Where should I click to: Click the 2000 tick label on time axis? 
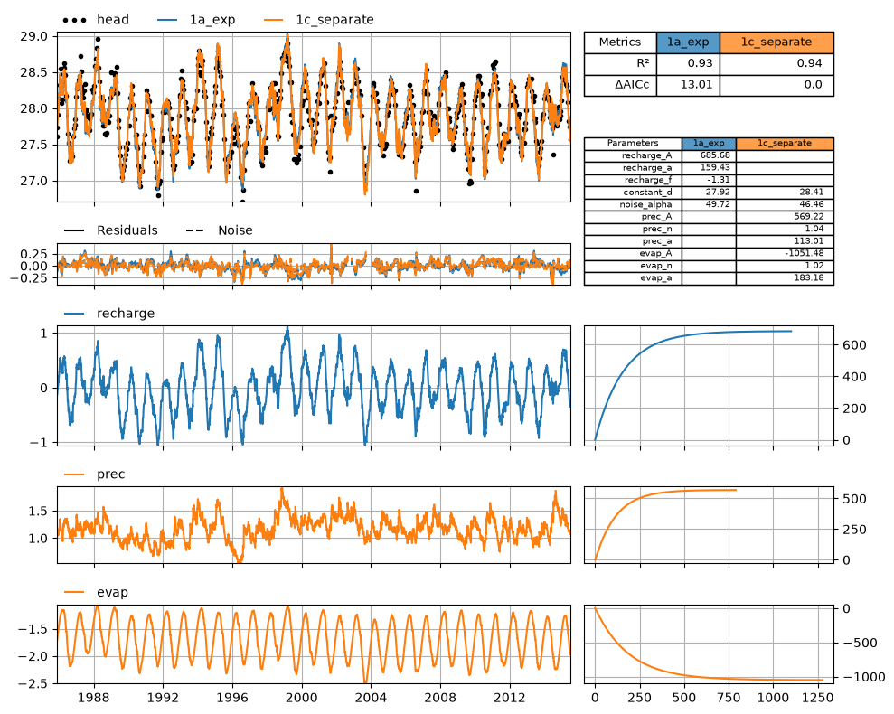(x=302, y=698)
